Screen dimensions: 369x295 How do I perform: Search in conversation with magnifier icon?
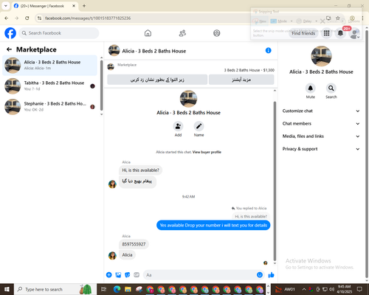pos(331,88)
